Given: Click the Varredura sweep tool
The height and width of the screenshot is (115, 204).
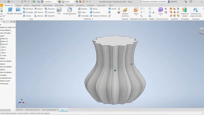Looking at the screenshot, I should pyautogui.click(x=28, y=9).
